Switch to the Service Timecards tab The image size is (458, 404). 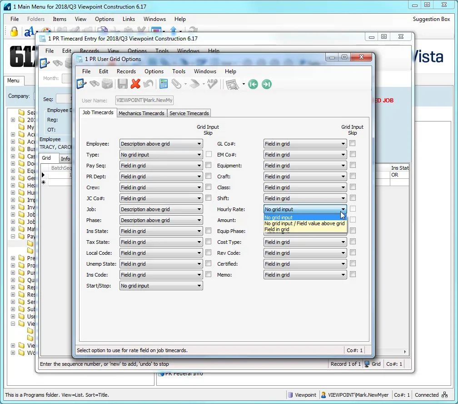[x=189, y=113]
